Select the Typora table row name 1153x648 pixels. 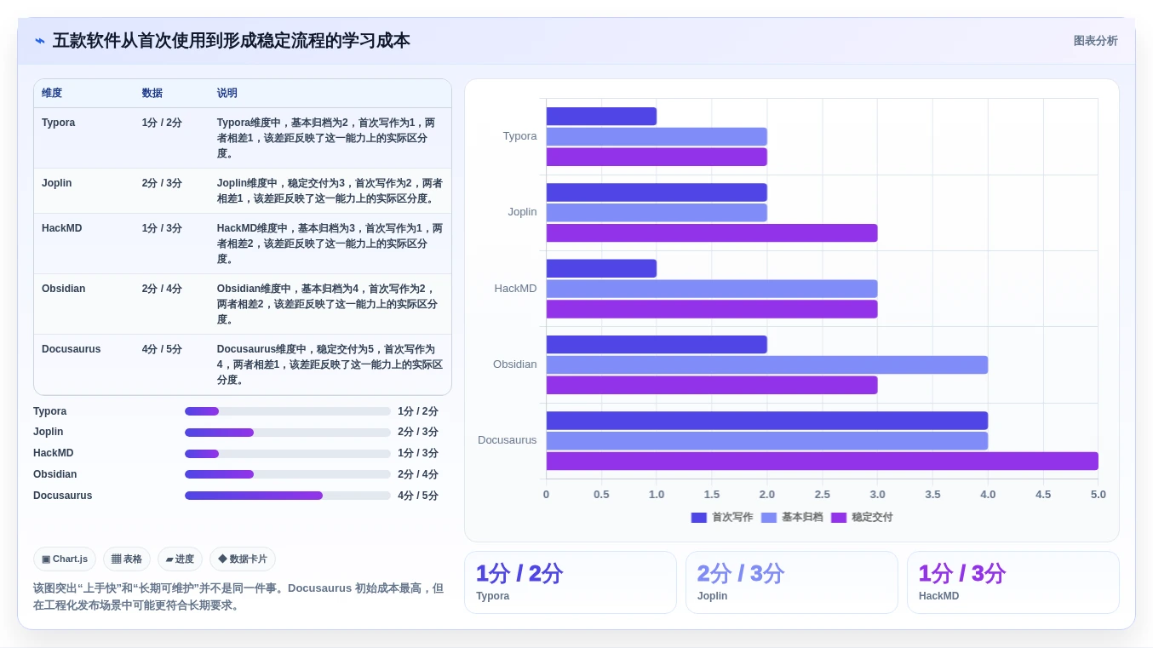pos(58,123)
